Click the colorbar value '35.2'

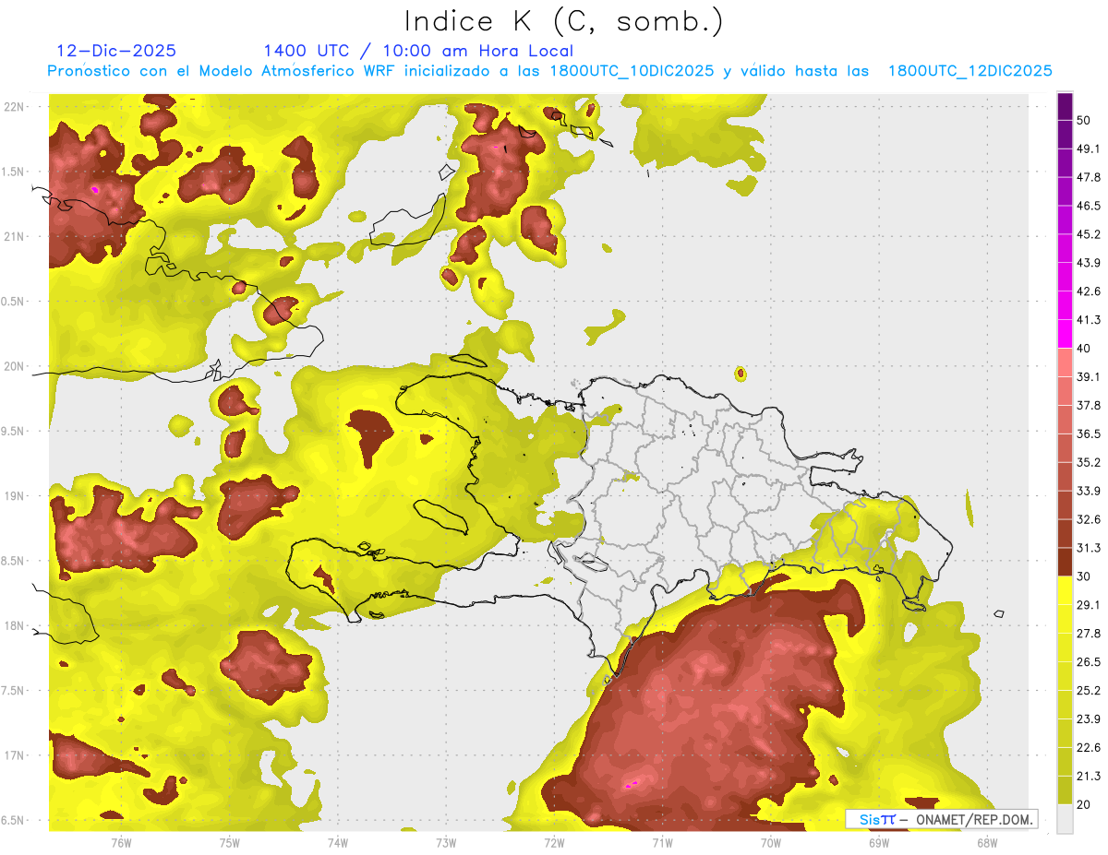(1089, 462)
